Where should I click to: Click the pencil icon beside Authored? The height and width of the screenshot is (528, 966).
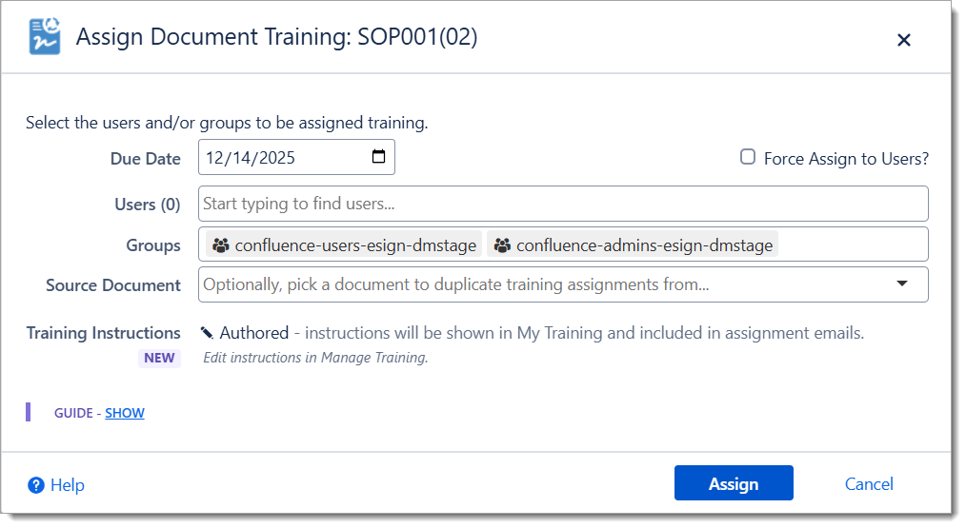208,333
